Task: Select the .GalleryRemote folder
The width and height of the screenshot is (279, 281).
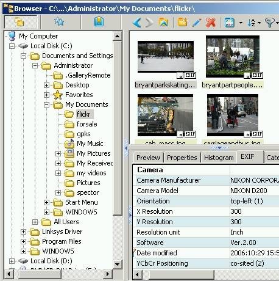Action: pyautogui.click(x=88, y=75)
